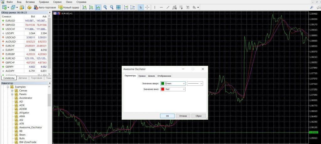Select the crosshair cursor tool

coord(147,7)
